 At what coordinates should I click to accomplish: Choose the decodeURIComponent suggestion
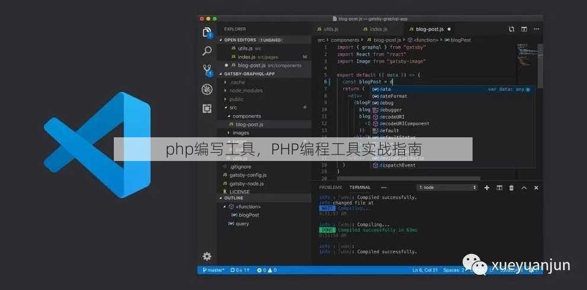point(452,124)
